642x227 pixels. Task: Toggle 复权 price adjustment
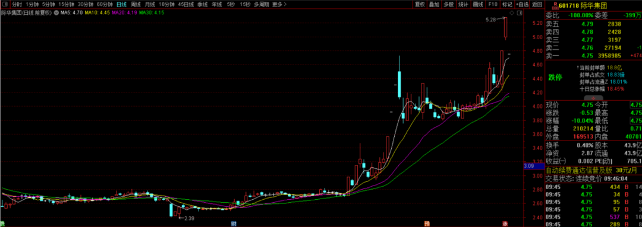click(420, 5)
